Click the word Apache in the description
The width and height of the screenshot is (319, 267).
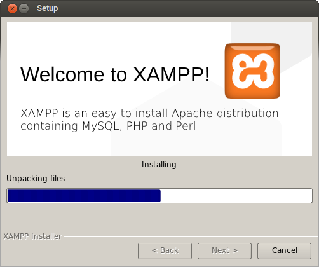click(192, 113)
